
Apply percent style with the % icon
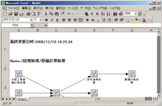coord(93,20)
